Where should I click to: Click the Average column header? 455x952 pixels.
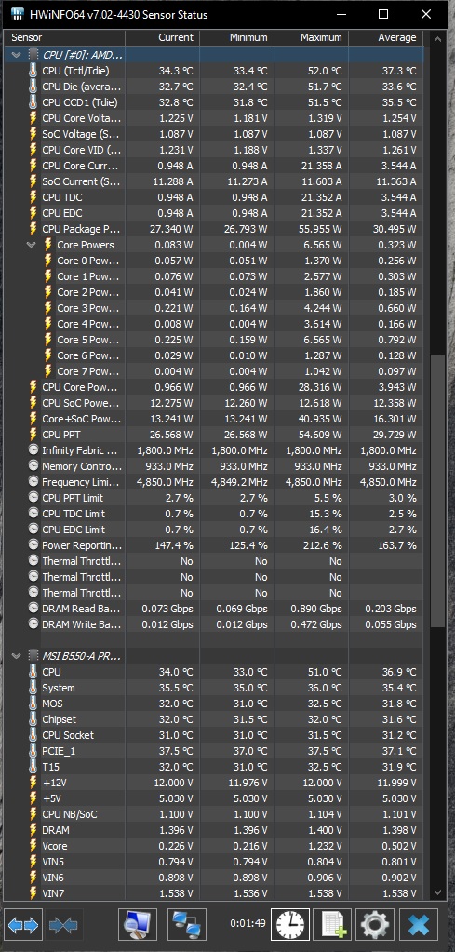pos(386,37)
